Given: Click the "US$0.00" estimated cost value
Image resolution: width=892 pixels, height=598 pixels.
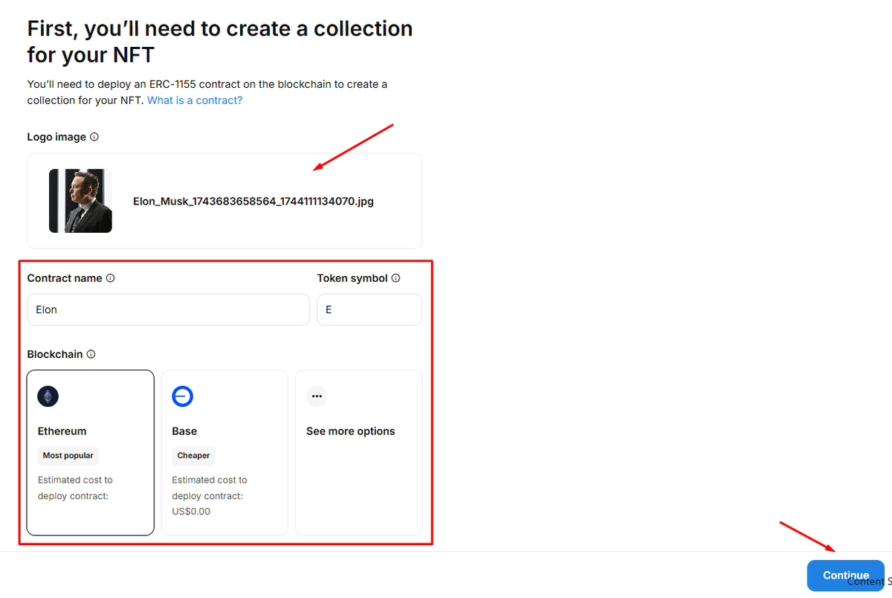Looking at the screenshot, I should click(x=191, y=512).
